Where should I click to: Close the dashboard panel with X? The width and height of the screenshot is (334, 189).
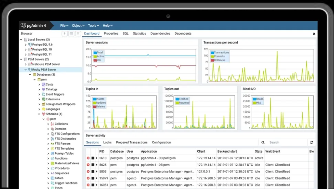314,34
